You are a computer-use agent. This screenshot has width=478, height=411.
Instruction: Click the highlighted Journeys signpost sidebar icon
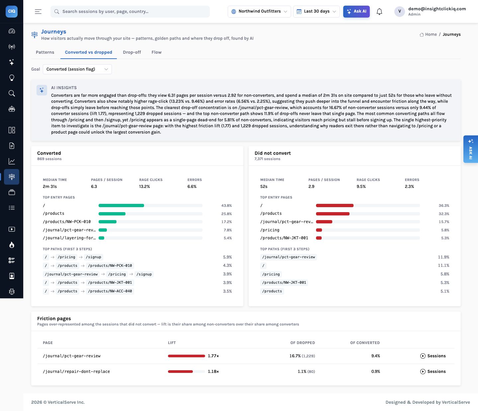click(12, 177)
